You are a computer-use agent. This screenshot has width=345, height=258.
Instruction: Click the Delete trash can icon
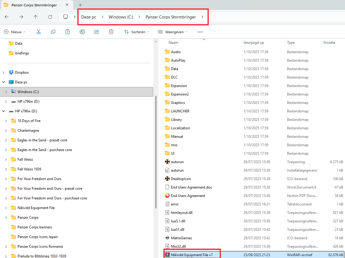coord(111,32)
